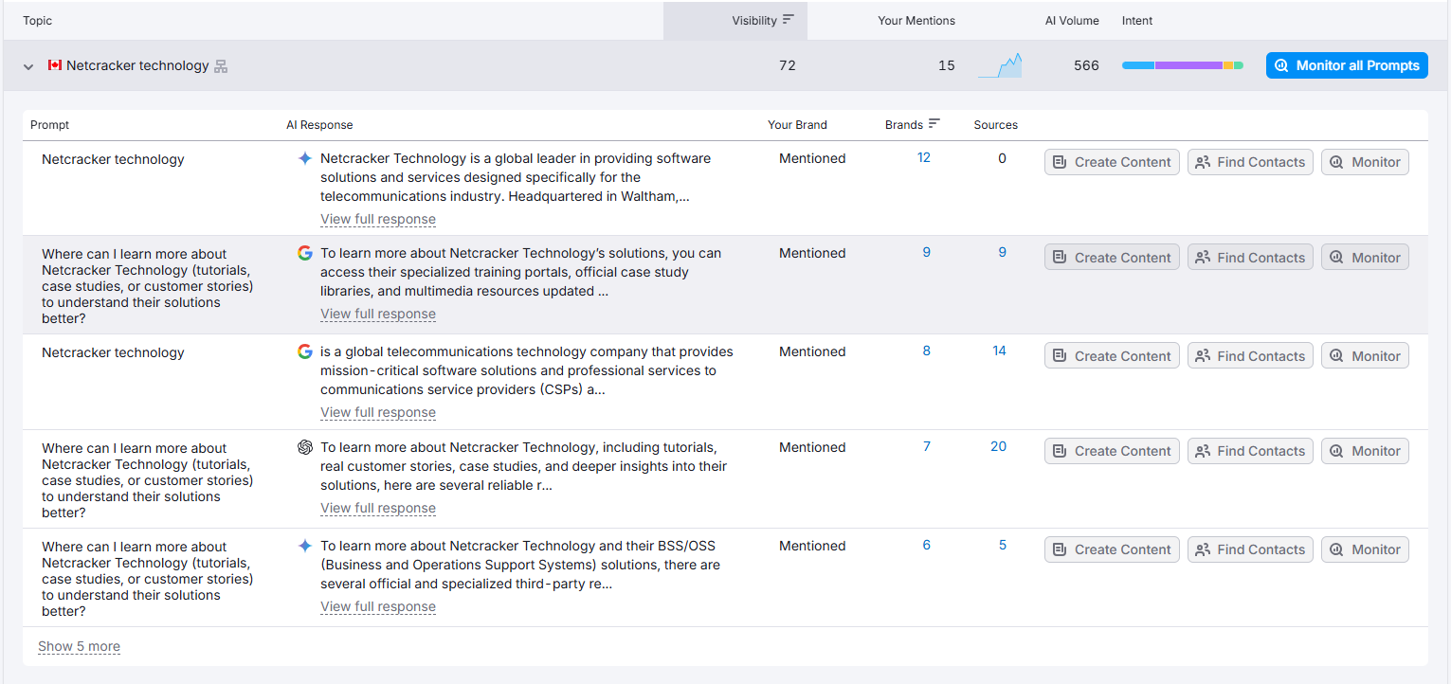Open the 5 sources count link
Viewport: 1451px width, 684px height.
point(1003,545)
